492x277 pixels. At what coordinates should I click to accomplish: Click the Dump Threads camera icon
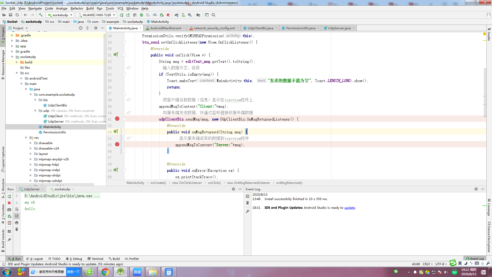(x=9, y=210)
